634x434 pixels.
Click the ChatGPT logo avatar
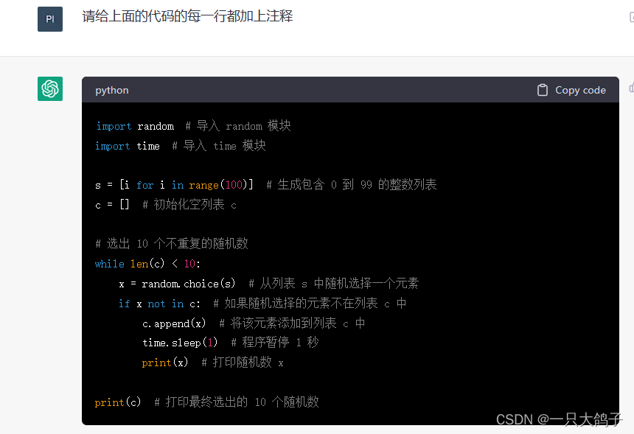(x=50, y=88)
